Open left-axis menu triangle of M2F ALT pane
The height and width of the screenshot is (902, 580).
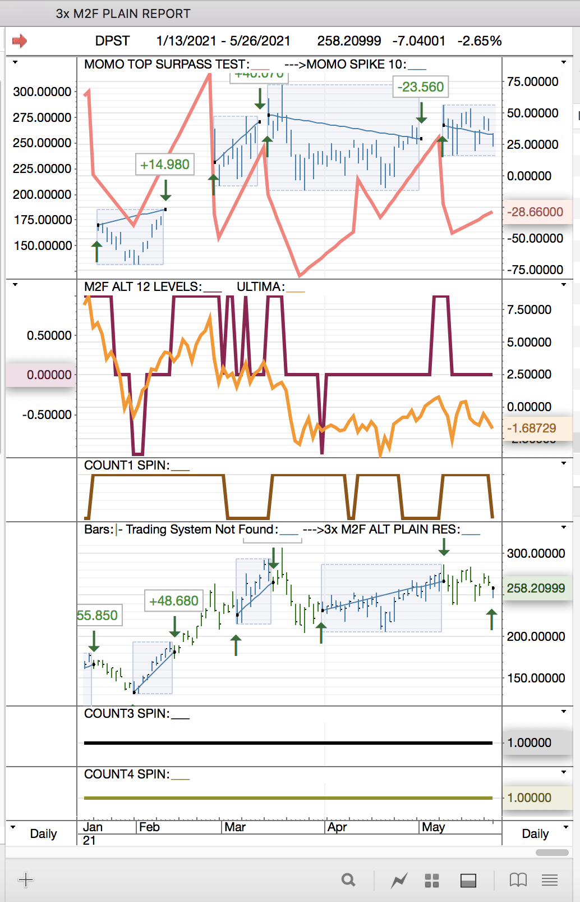(15, 285)
